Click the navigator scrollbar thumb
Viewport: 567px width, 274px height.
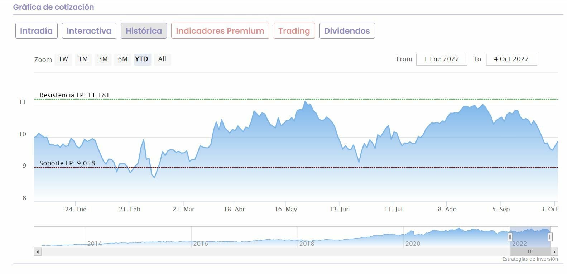pos(530,252)
